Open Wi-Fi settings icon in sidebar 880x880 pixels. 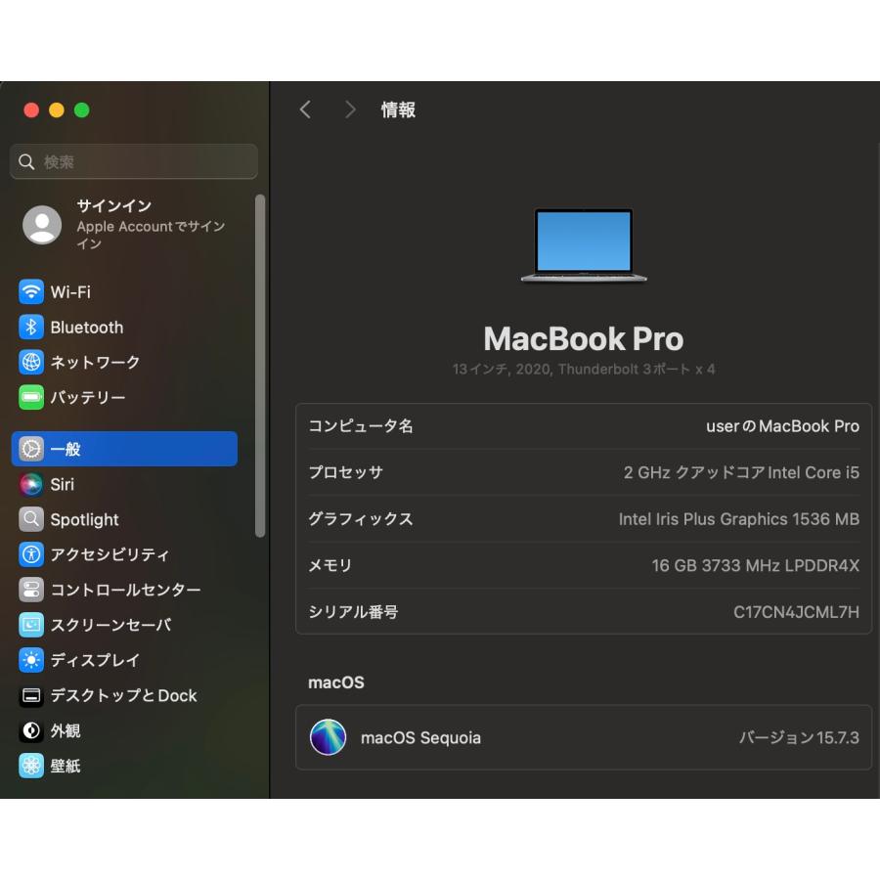31,291
